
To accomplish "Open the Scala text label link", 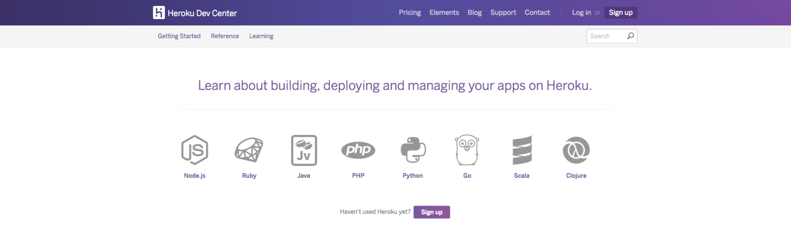I will pos(522,176).
